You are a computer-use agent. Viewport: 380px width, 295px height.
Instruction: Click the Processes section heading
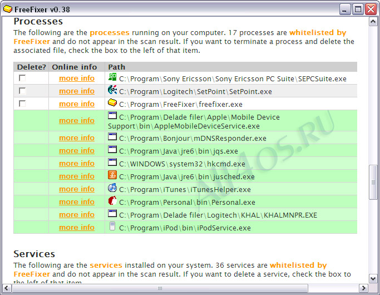tap(38, 22)
